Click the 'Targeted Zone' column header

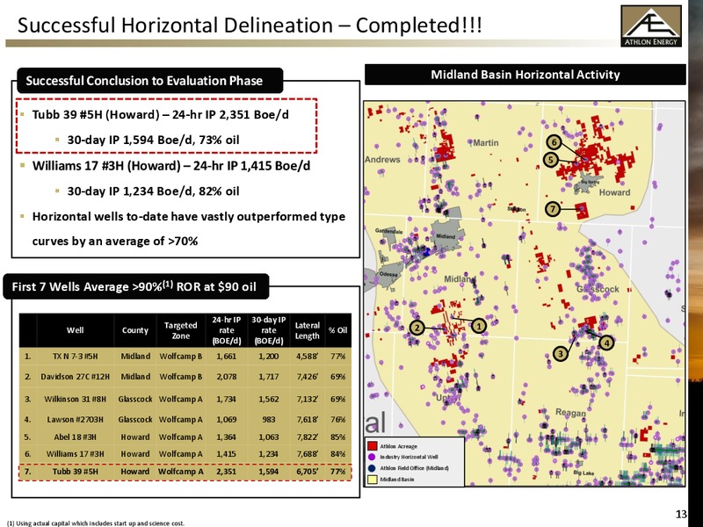pos(181,331)
